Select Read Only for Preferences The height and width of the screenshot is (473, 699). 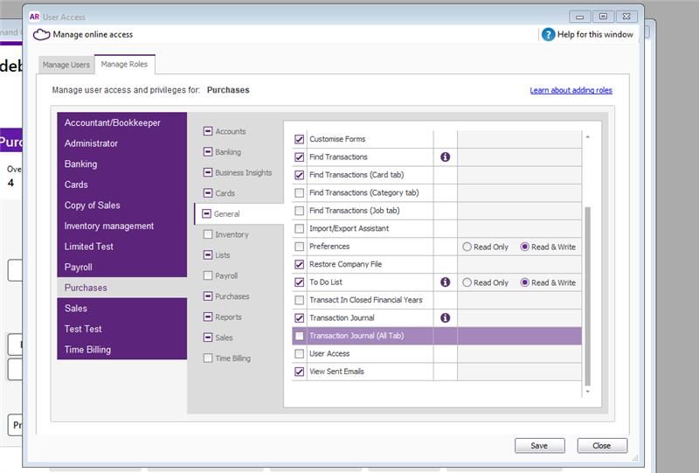pyautogui.click(x=467, y=247)
